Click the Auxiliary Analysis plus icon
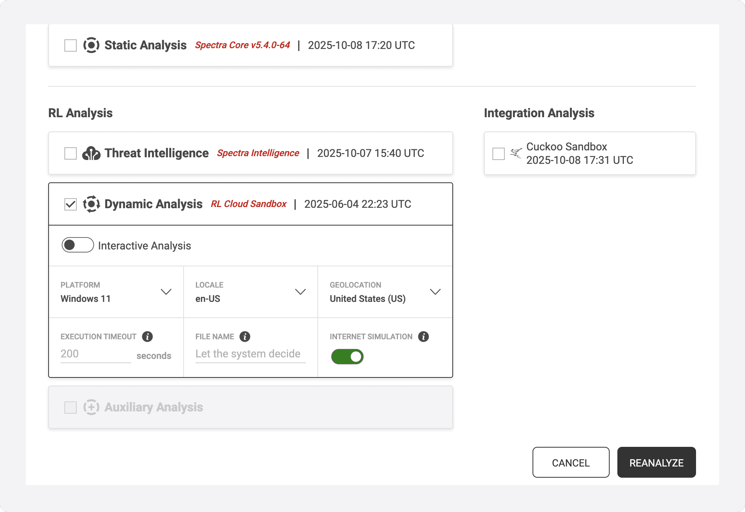 pyautogui.click(x=91, y=407)
